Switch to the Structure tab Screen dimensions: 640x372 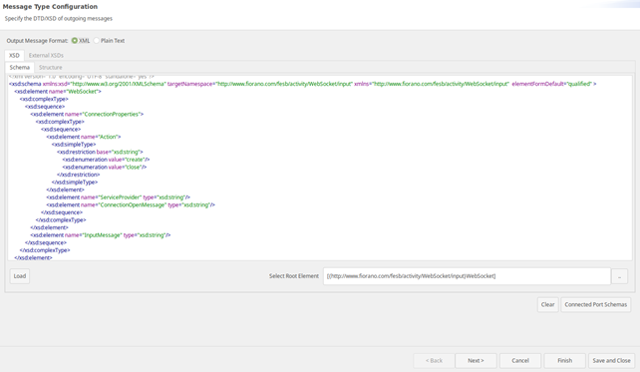(51, 68)
